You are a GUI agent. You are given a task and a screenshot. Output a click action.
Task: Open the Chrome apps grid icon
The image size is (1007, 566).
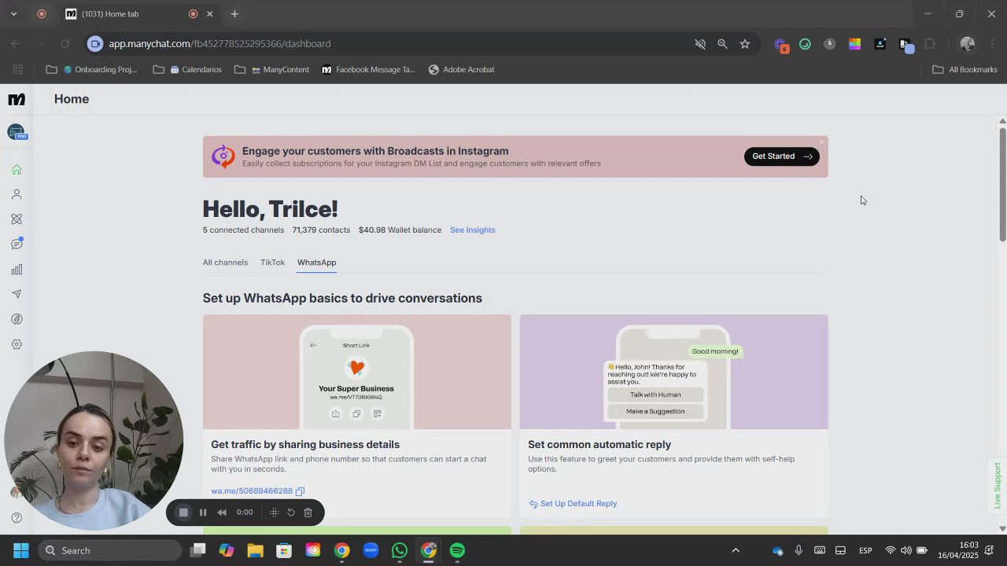tap(18, 69)
